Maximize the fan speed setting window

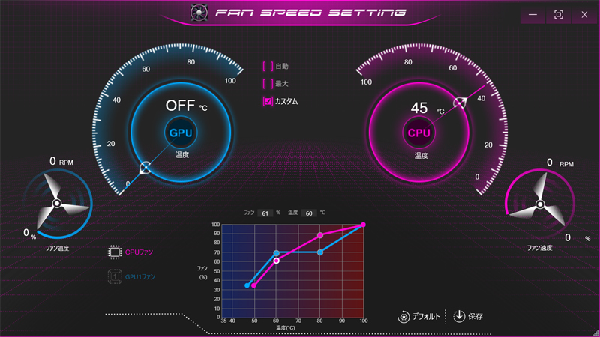559,15
